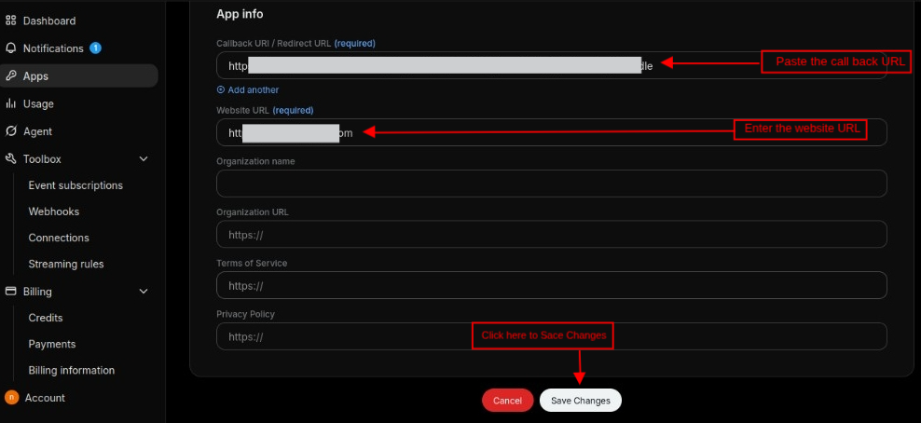
Task: Click the Organization name label
Action: coord(255,161)
